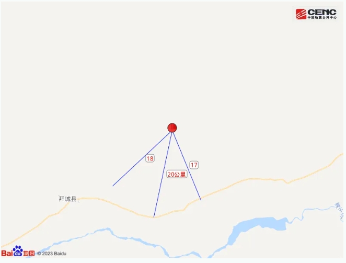Click the small marker beside 拜城县
Viewport: 346px width, 263px height.
pos(78,200)
